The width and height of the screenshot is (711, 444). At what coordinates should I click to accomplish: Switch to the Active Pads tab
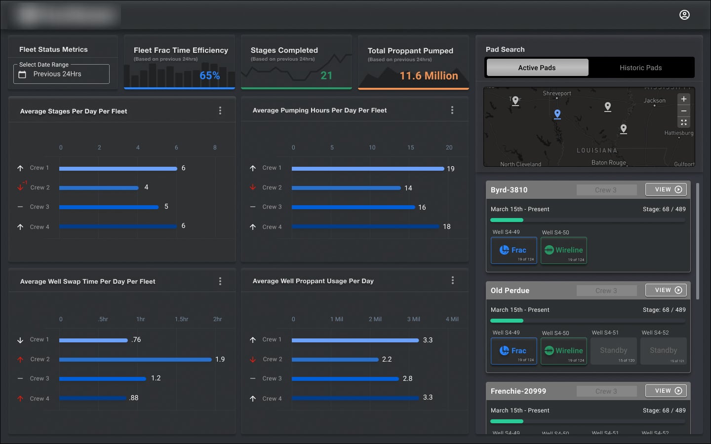(537, 68)
